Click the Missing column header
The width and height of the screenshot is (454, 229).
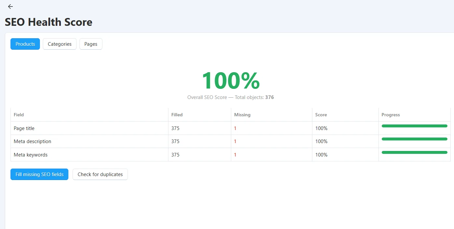pos(242,115)
